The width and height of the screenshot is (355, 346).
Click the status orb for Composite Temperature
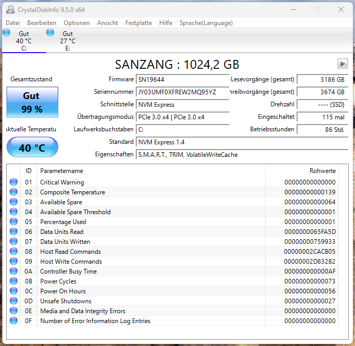pyautogui.click(x=14, y=192)
